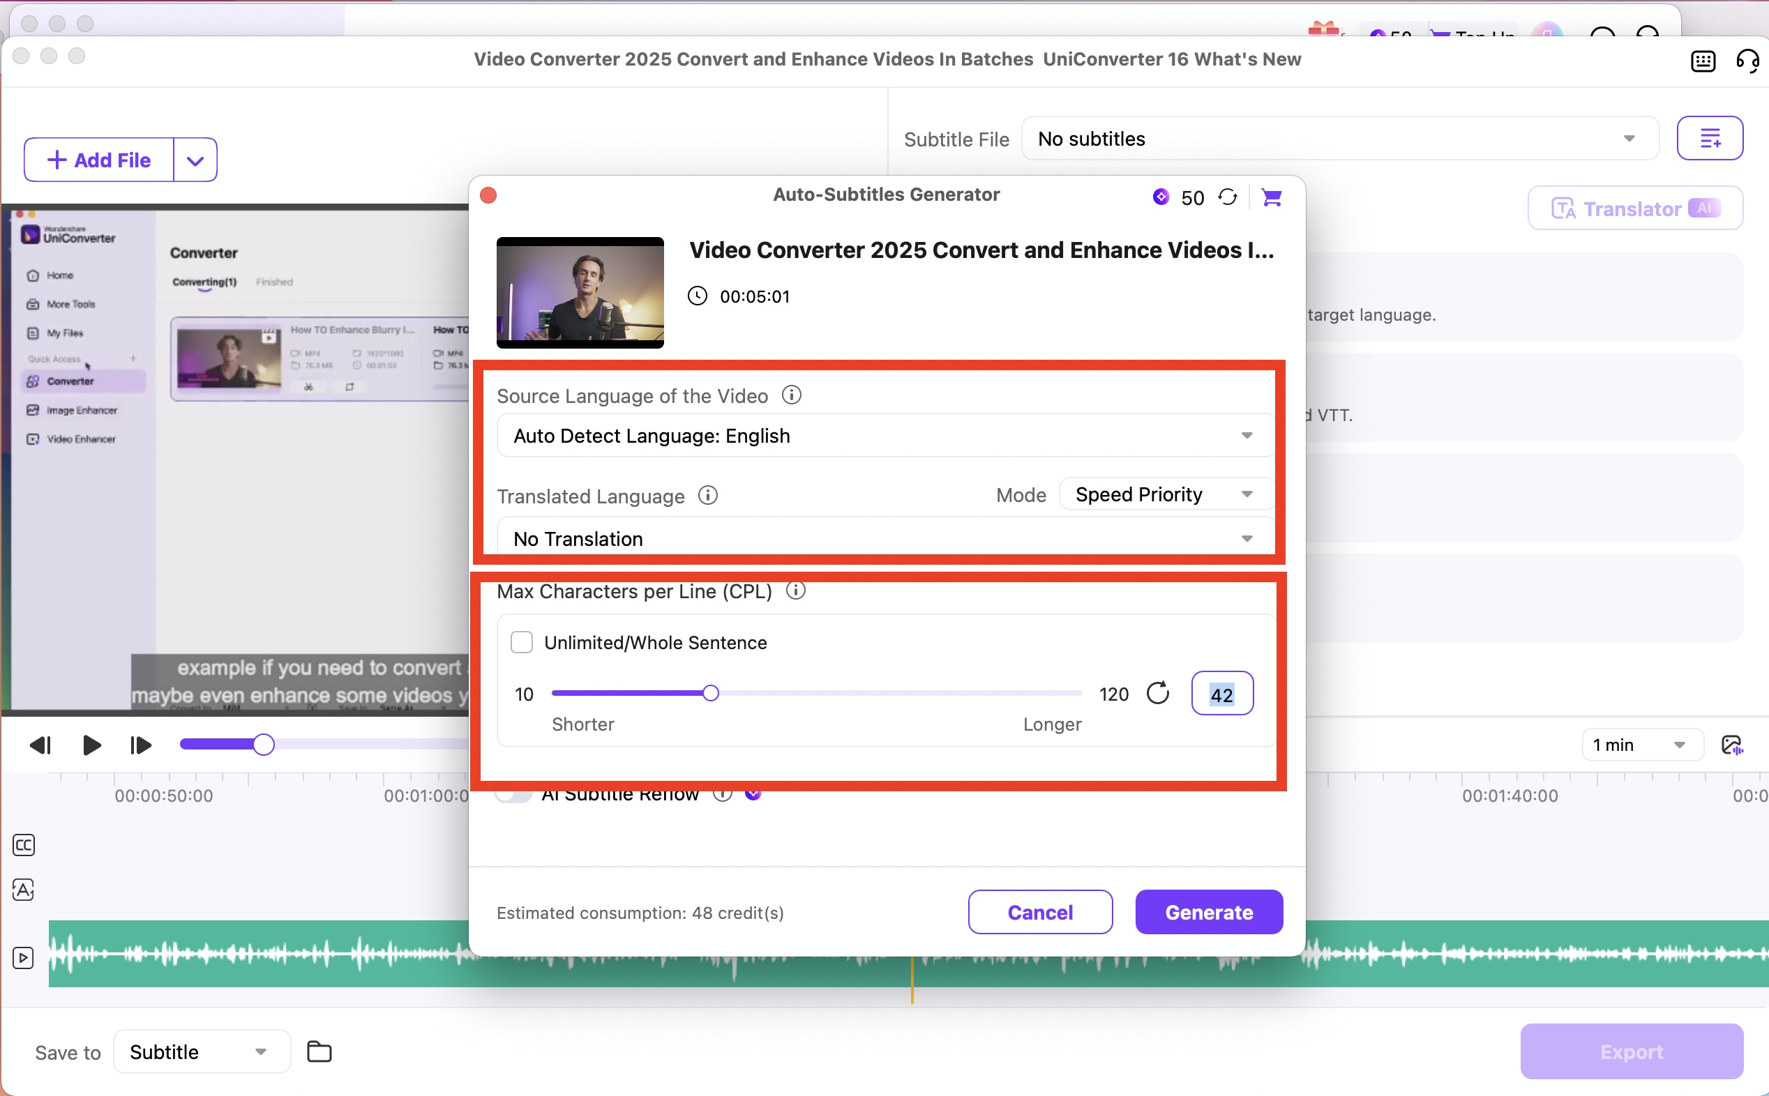1769x1096 pixels.
Task: Click the add subtitle track icon beside Subtitle File
Action: (x=1711, y=138)
